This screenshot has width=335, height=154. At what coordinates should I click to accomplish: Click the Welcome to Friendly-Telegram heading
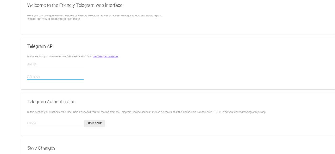pyautogui.click(x=75, y=5)
